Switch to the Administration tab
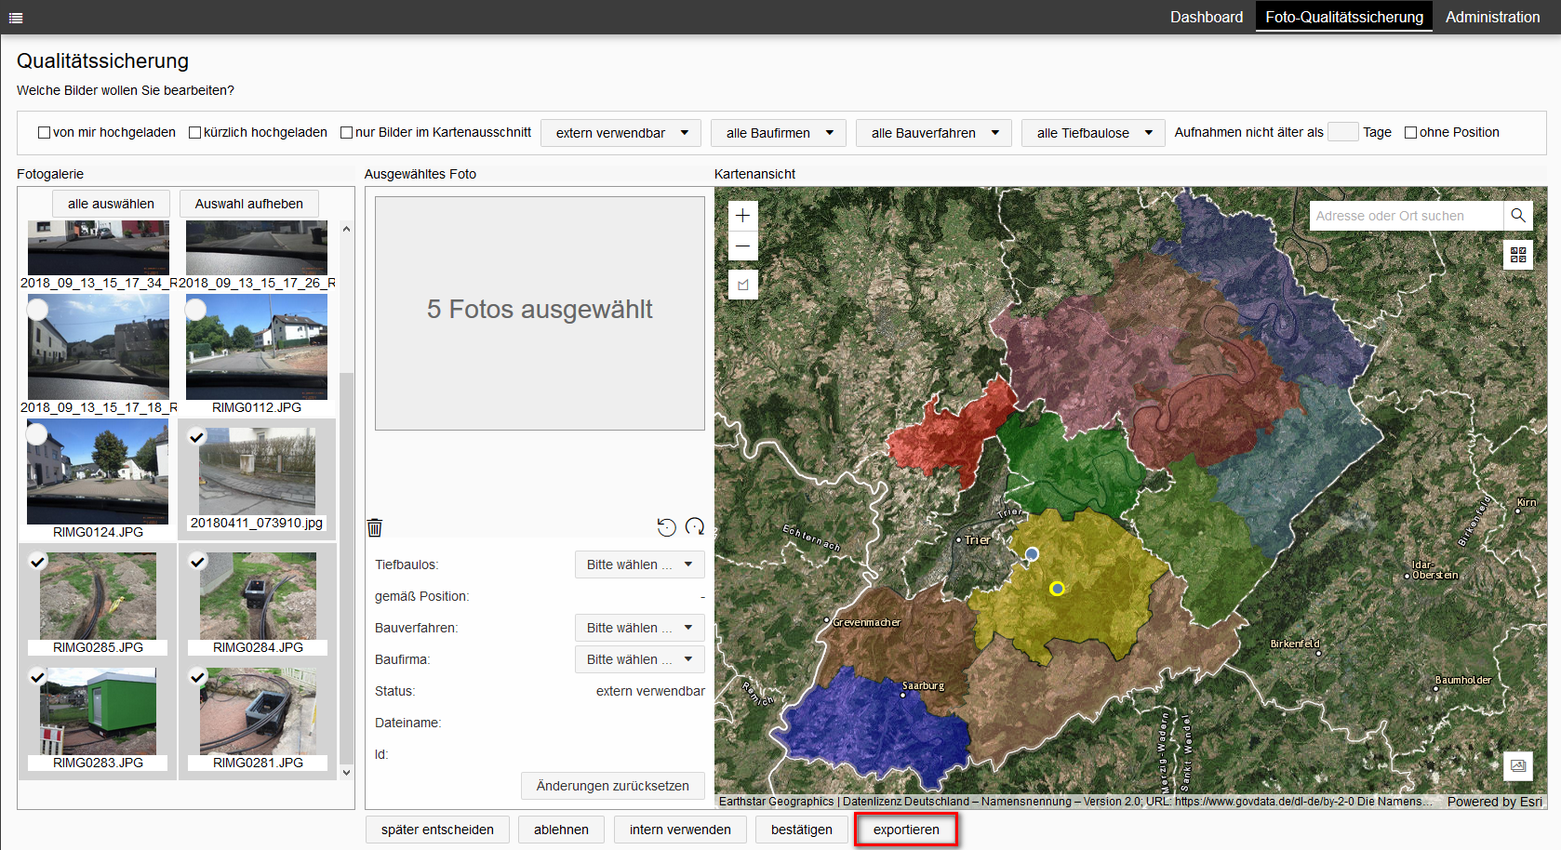Viewport: 1561px width, 850px height. coord(1492,17)
